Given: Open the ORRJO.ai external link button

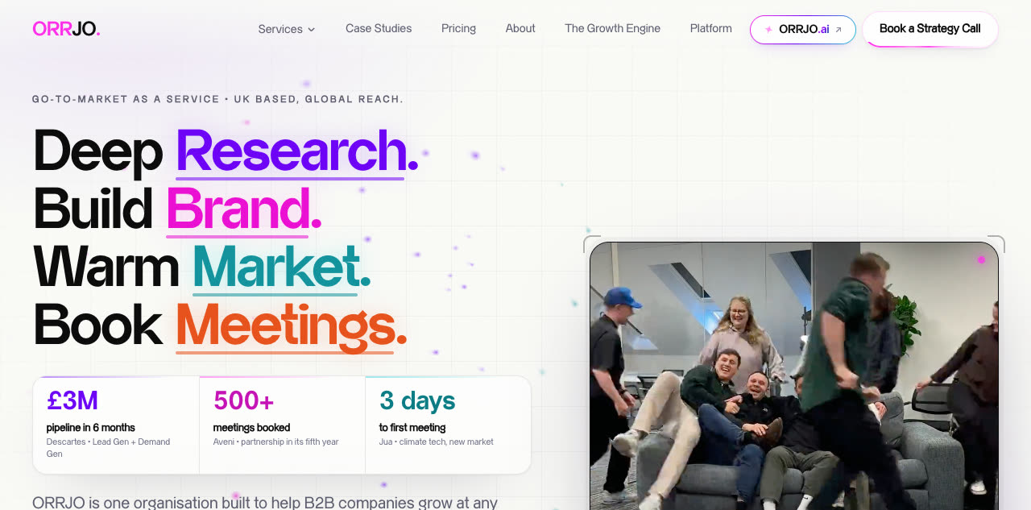Looking at the screenshot, I should pyautogui.click(x=803, y=30).
